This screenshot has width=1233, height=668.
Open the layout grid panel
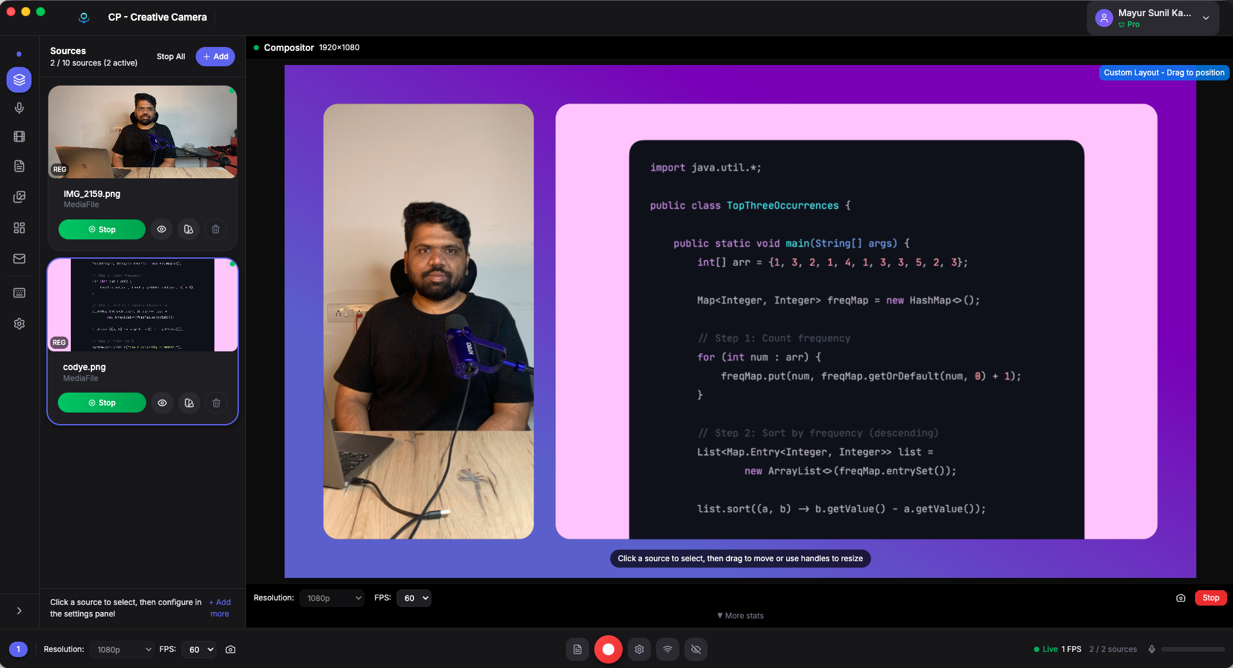[19, 228]
